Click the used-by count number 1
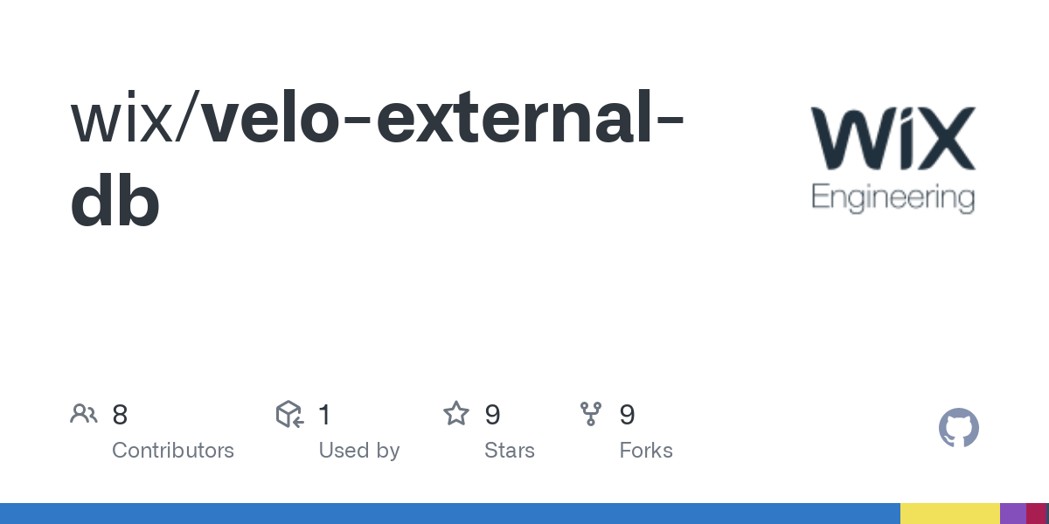1049x524 pixels. coord(324,414)
